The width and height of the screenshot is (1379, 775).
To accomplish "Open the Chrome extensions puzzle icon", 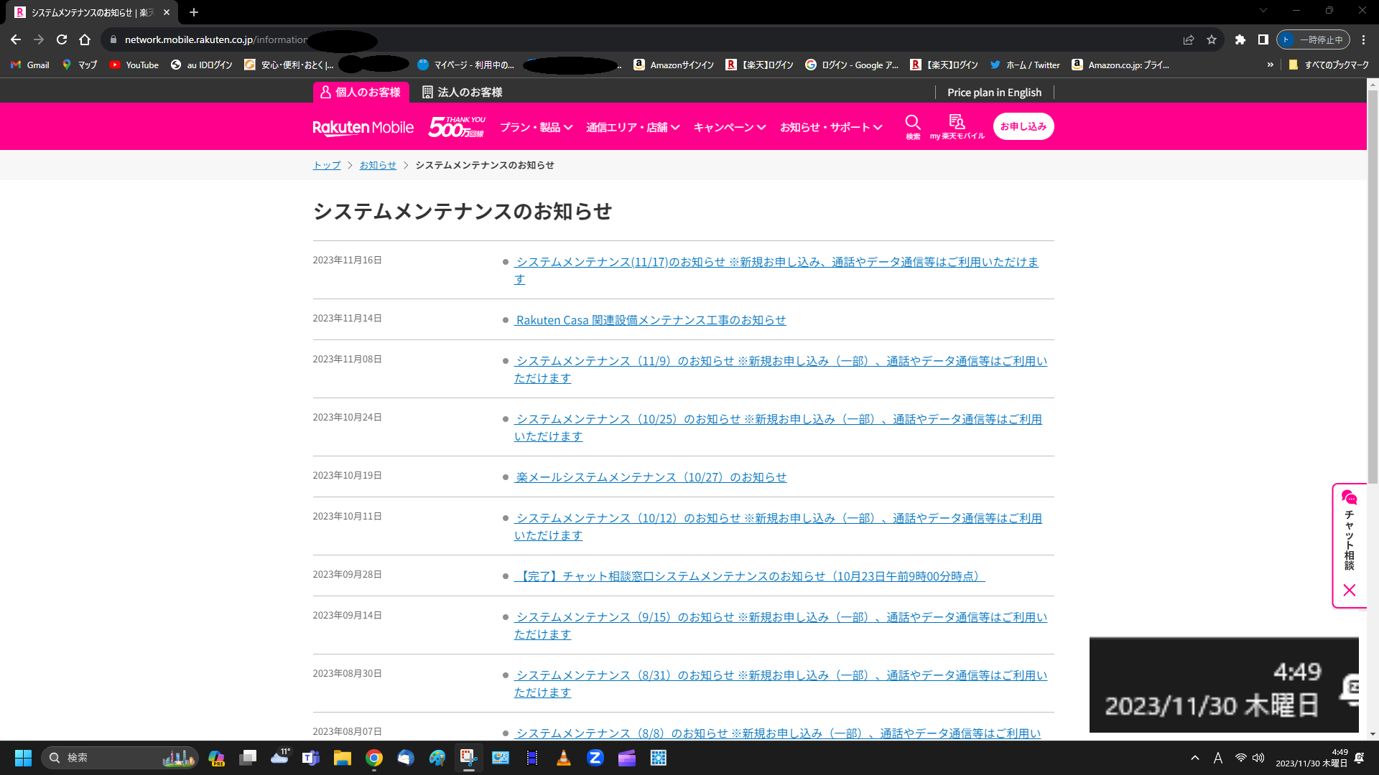I will click(1240, 39).
